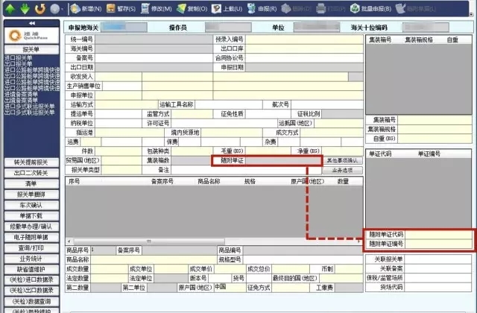This screenshot has height=313, width=477.
Task: Click the greyed-out print toolbar item
Action: point(331,8)
